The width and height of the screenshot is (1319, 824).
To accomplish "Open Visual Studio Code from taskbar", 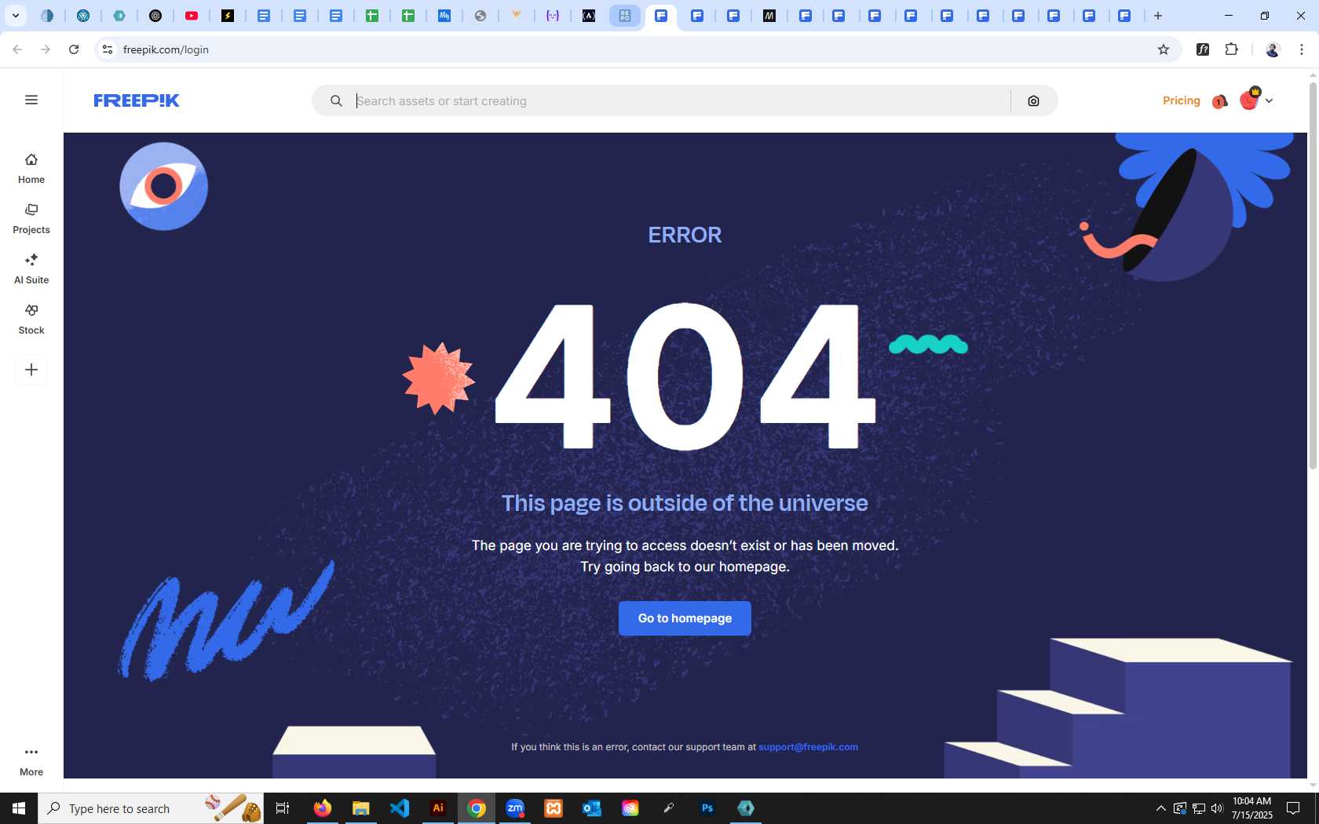I will (400, 808).
